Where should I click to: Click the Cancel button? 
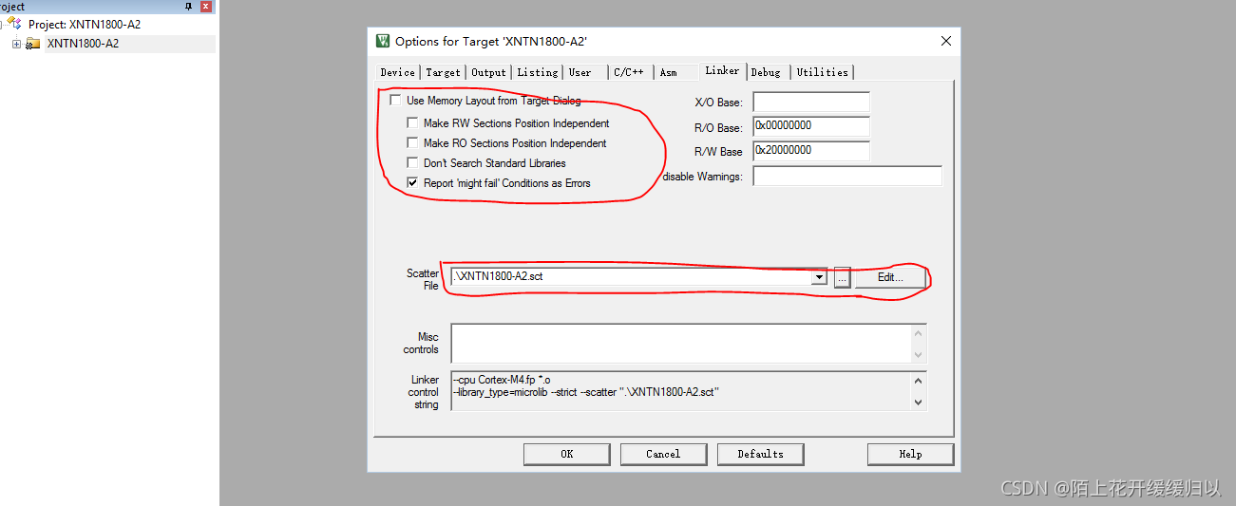(x=663, y=454)
